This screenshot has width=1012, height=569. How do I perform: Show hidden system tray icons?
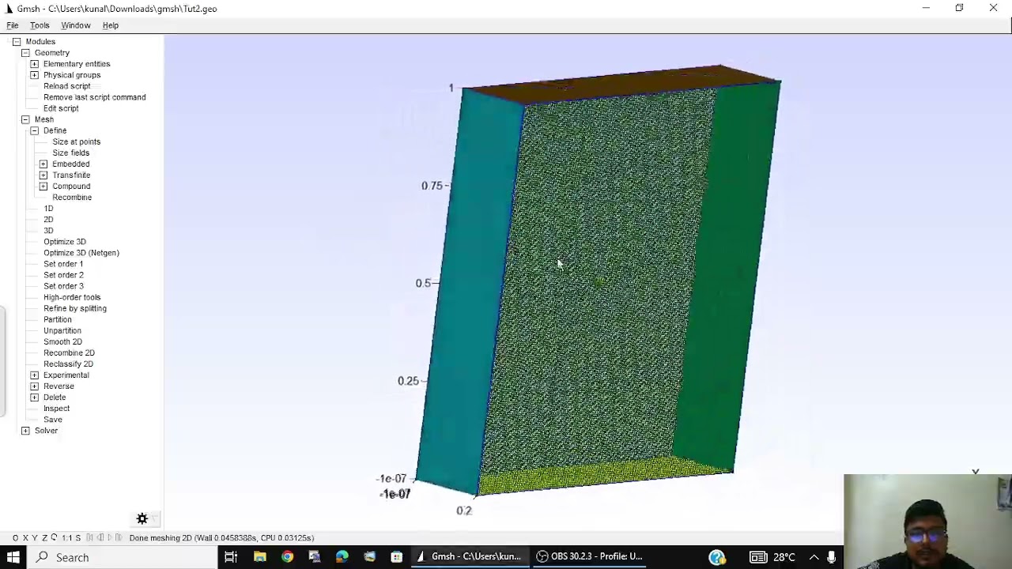pos(814,557)
